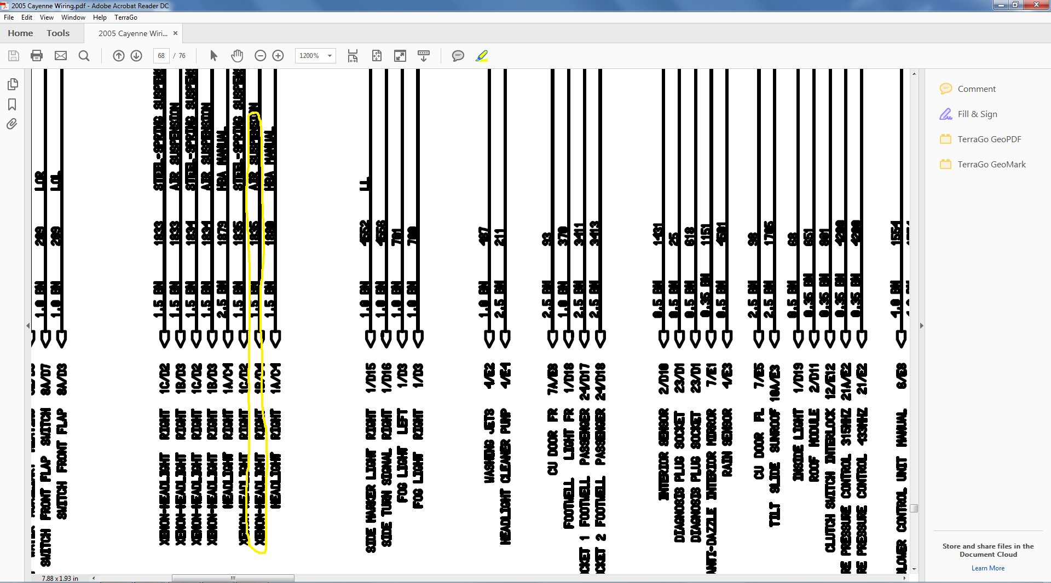The height and width of the screenshot is (583, 1051).
Task: Select the 2005 Cayenne Wiring document tab
Action: tap(133, 33)
